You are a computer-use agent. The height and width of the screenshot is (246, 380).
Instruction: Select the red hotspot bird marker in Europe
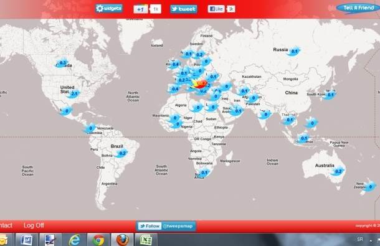pos(199,84)
